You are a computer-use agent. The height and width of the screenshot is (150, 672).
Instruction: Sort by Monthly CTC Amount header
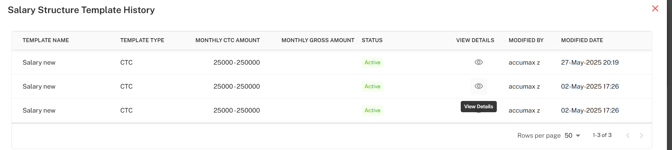[227, 40]
